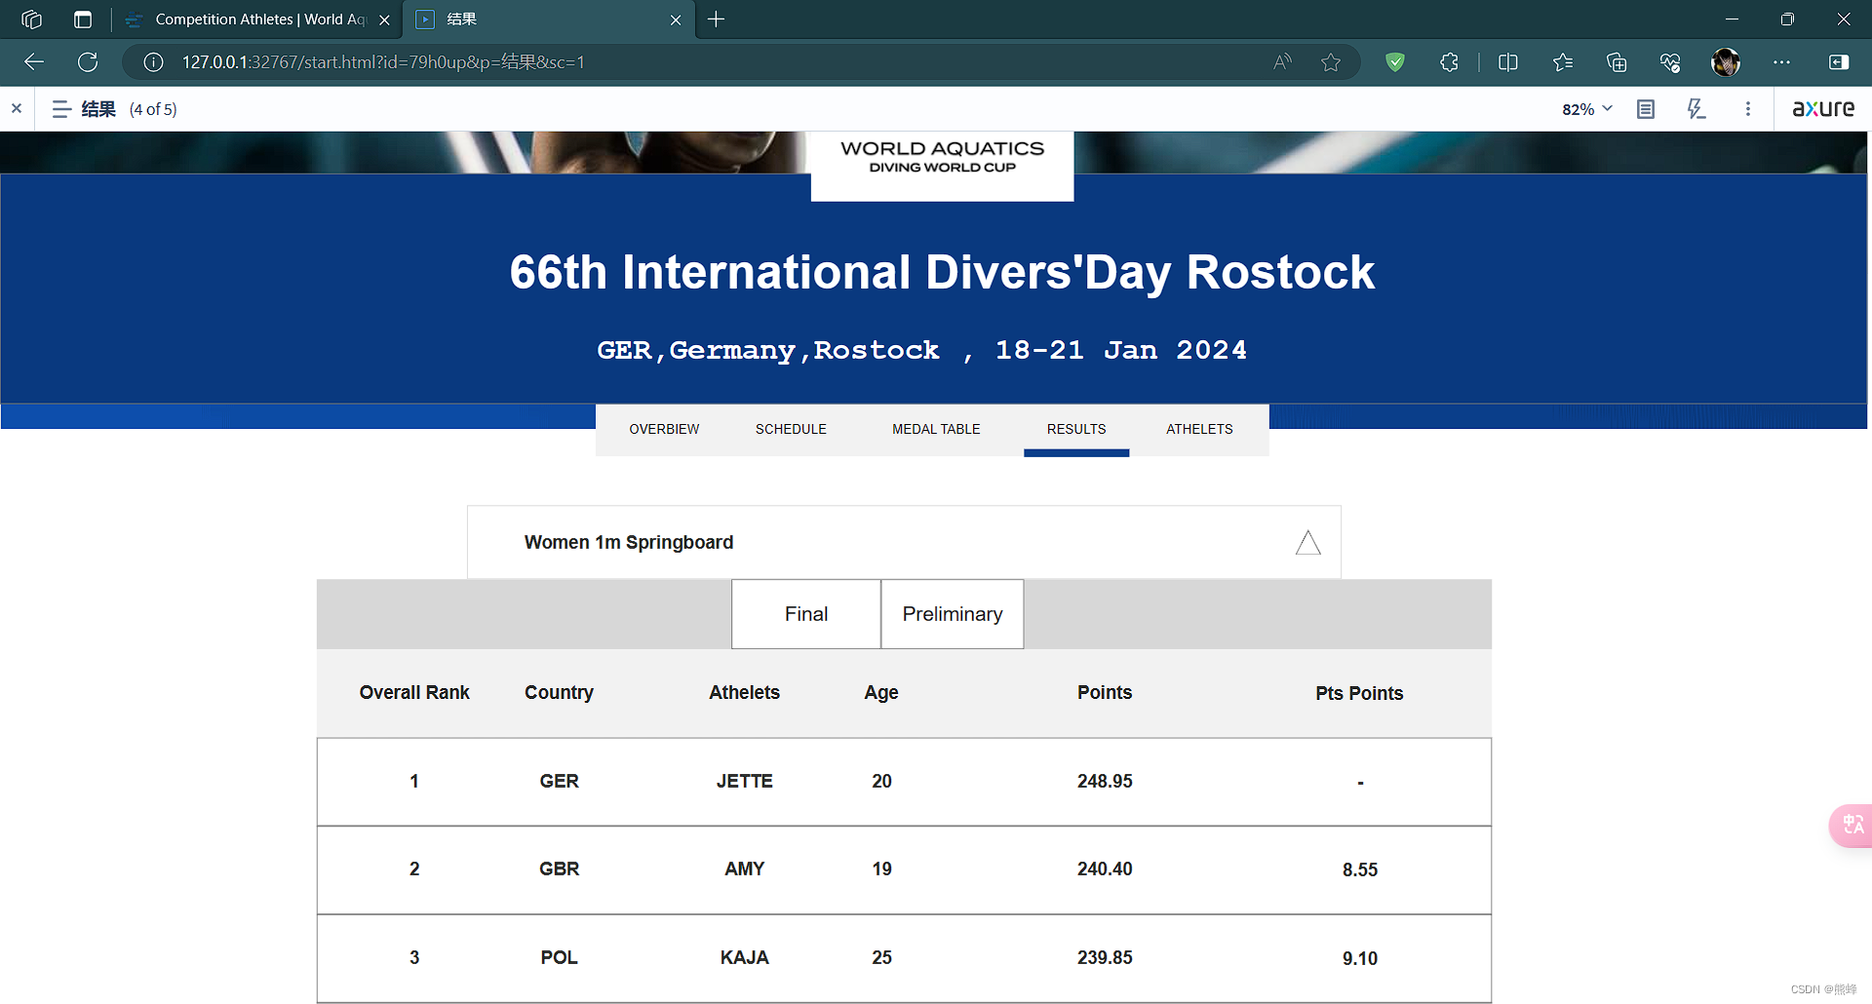
Task: Open the Axure pages hamburger menu
Action: pyautogui.click(x=61, y=109)
